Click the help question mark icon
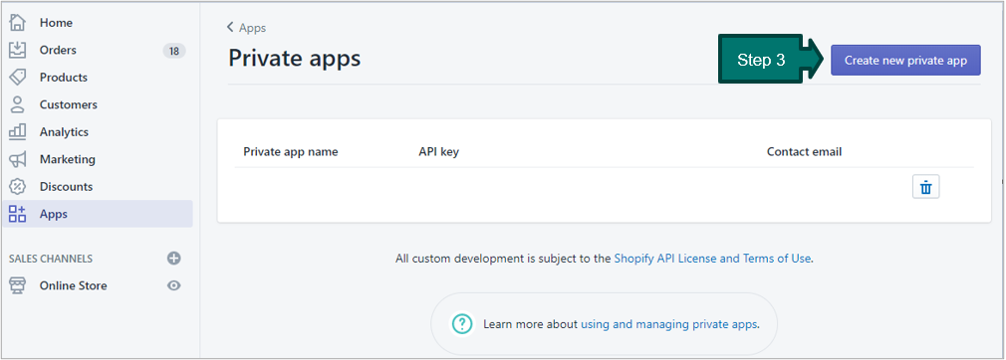This screenshot has height=360, width=1006. 462,324
